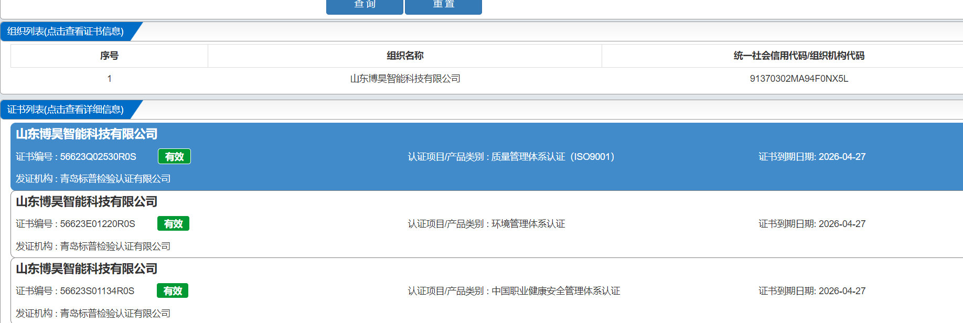This screenshot has height=323, width=963.
Task: Open the 证书列表 panel header tab
Action: pos(66,110)
